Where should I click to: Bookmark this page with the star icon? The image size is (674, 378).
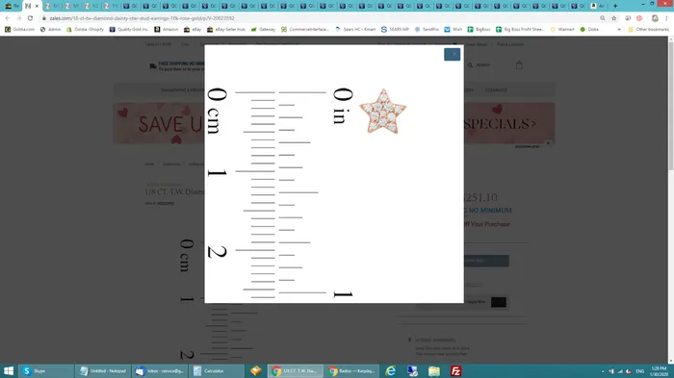coord(614,18)
